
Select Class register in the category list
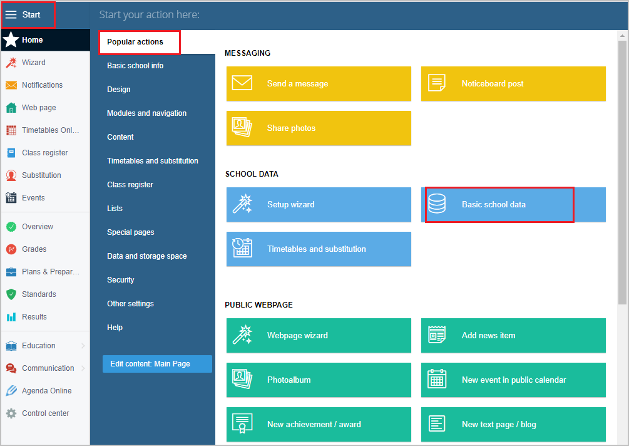click(x=130, y=185)
